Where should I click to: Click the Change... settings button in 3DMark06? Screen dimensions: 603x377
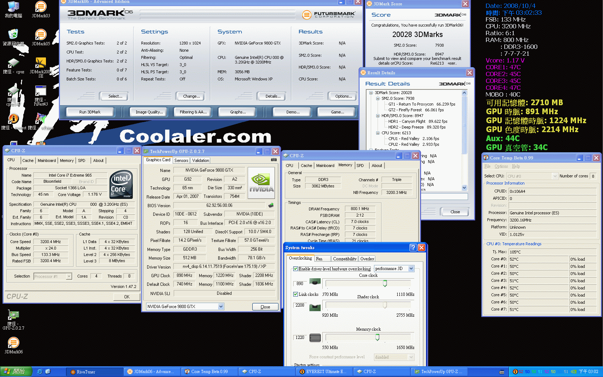191,96
